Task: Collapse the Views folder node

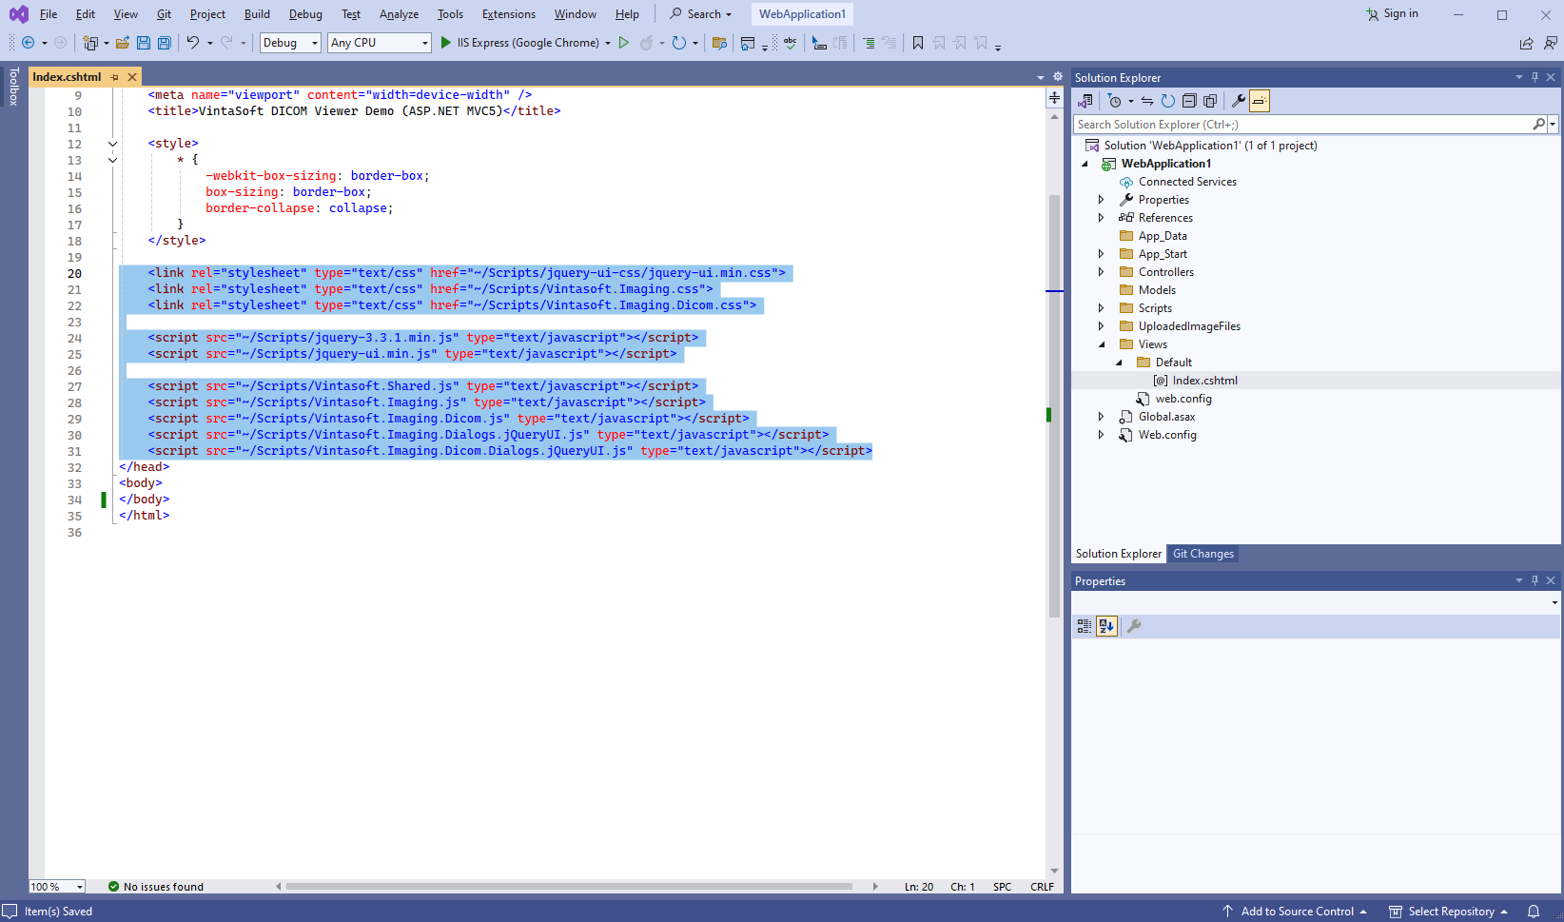Action: 1102,344
